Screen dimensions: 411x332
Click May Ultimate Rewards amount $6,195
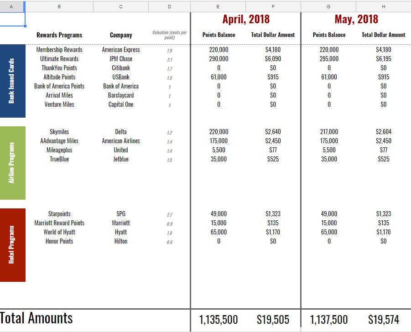383,59
